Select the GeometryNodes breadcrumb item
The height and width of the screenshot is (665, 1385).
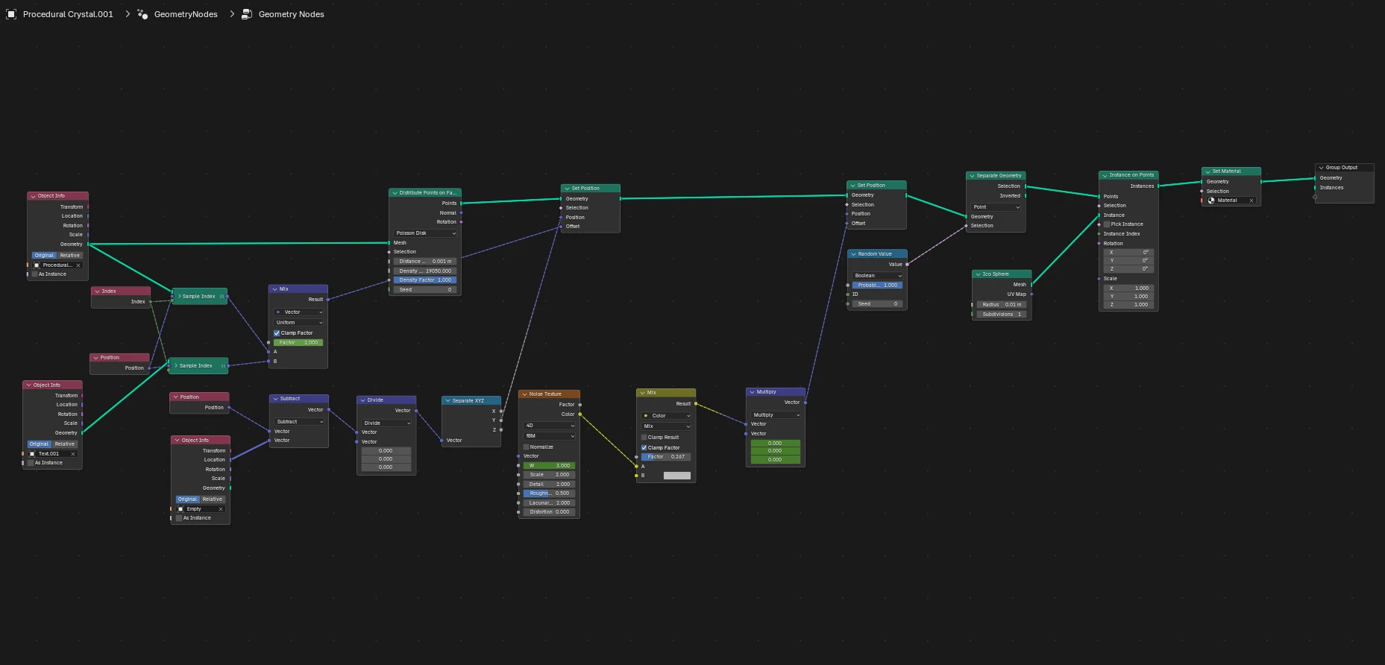[x=186, y=14]
